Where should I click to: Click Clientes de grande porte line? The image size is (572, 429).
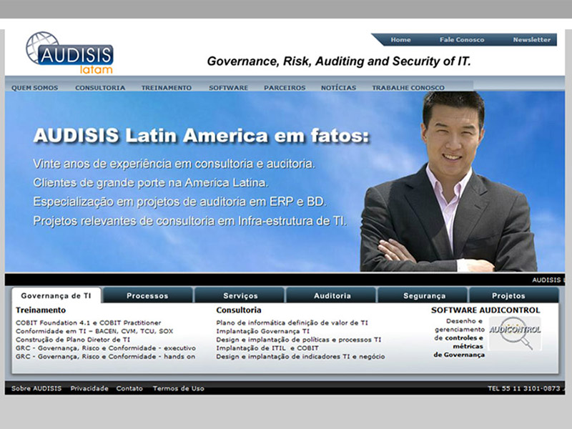click(x=151, y=182)
